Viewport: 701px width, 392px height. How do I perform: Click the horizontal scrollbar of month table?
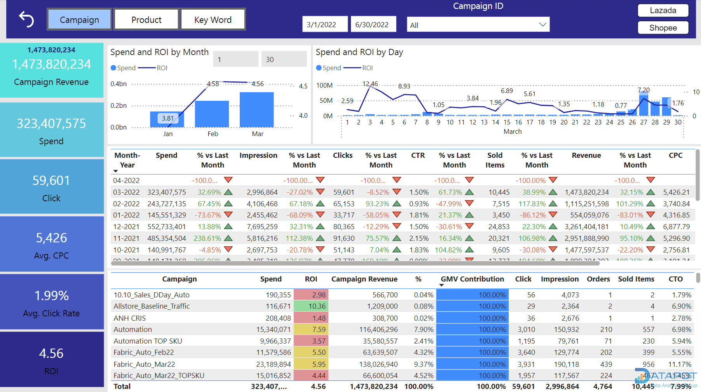pos(355,263)
